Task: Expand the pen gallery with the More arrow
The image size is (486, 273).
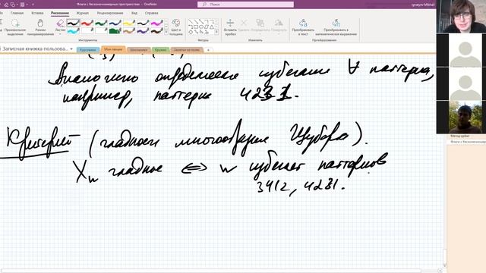Action: (x=166, y=32)
